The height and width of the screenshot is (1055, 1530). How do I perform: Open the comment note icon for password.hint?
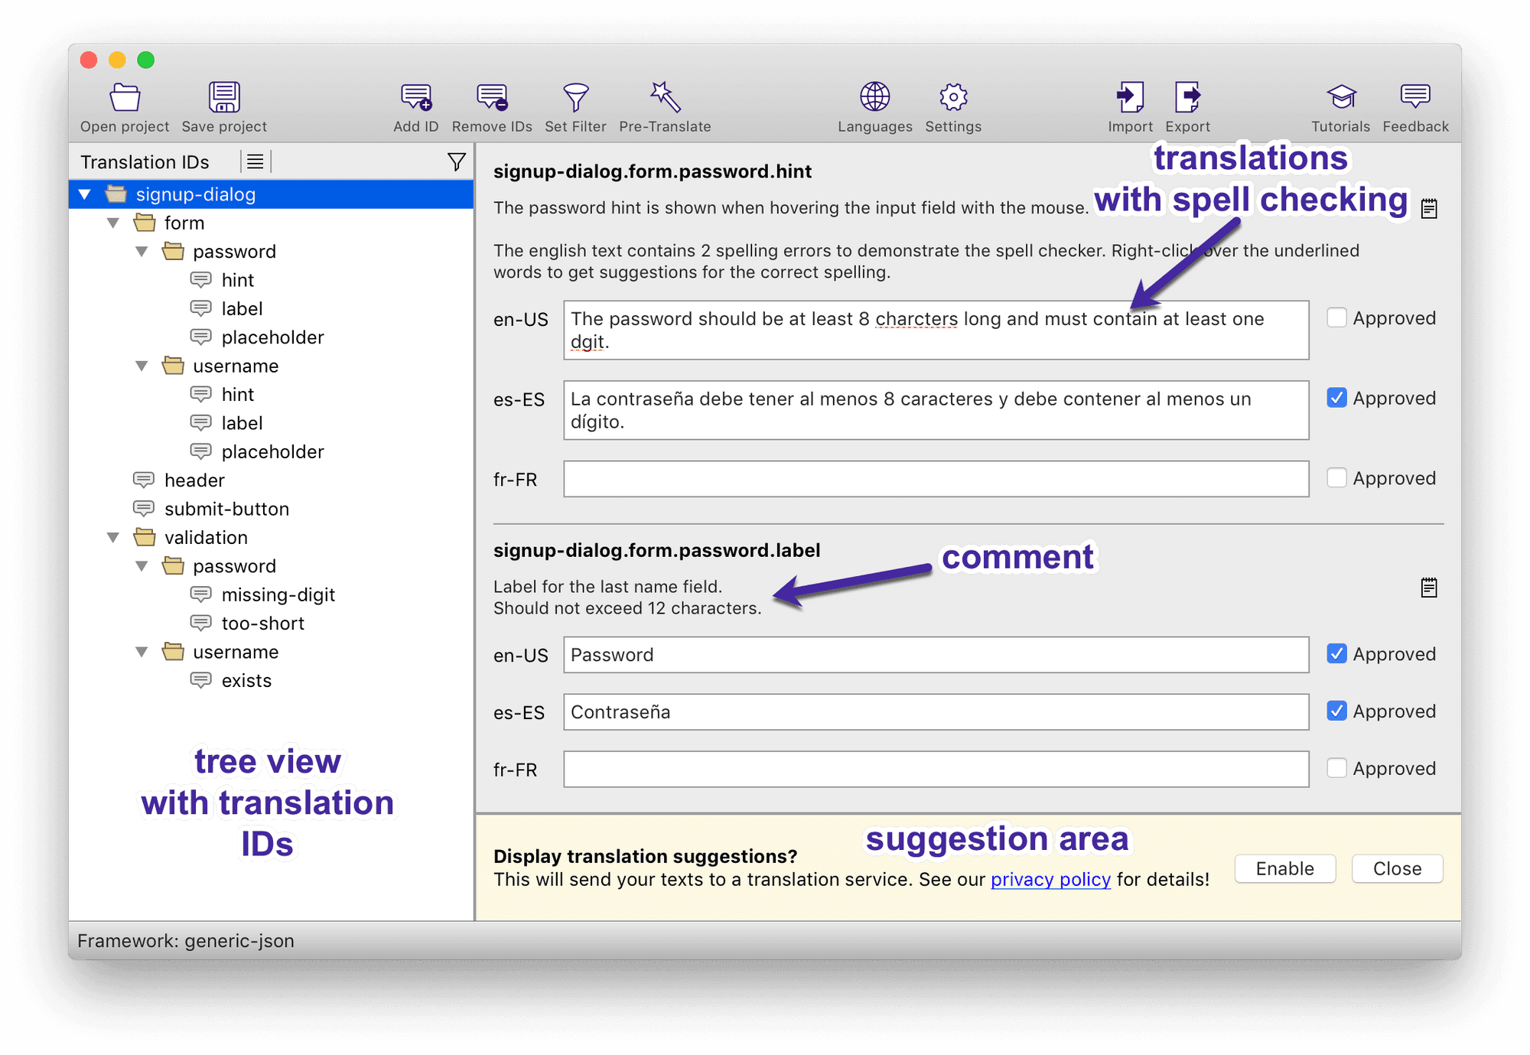tap(1427, 207)
